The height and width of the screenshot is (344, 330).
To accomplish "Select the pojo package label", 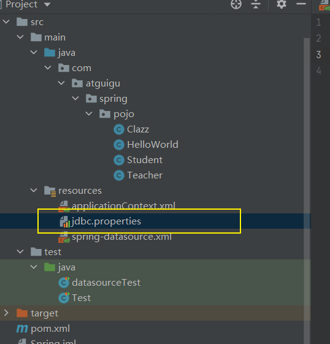I will coord(124,115).
